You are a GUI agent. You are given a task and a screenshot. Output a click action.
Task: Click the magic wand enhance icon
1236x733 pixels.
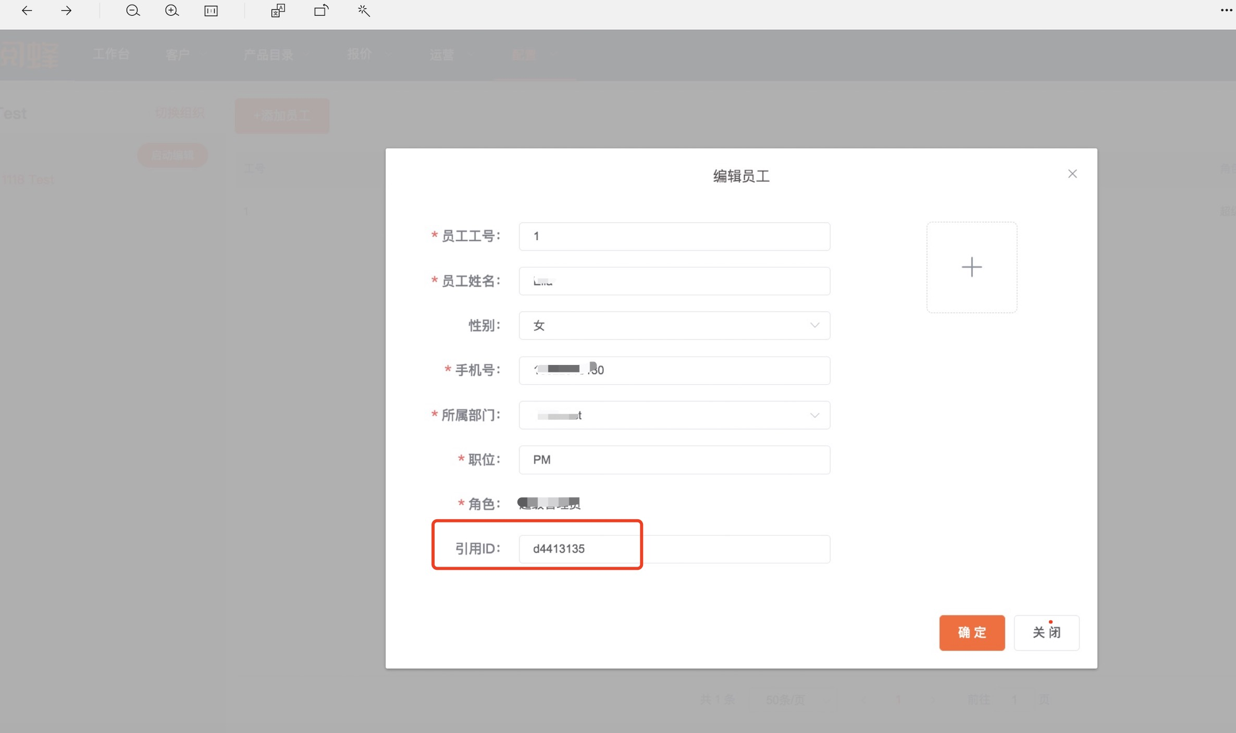[364, 10]
